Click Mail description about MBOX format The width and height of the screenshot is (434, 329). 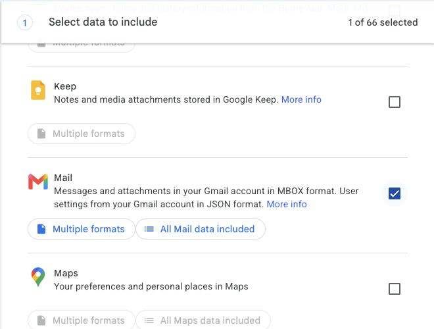point(206,197)
